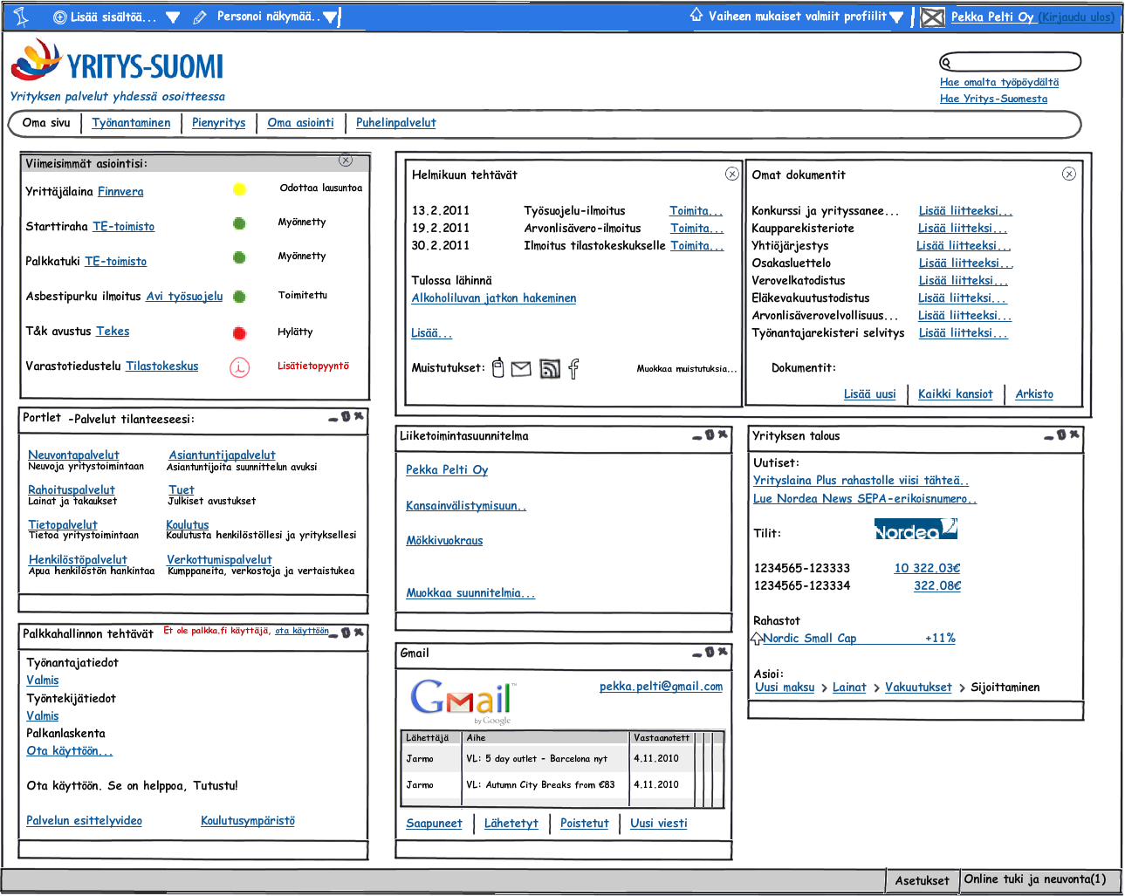
Task: Maximize the Liiketoimintasuunnitelma panel
Action: [x=710, y=434]
